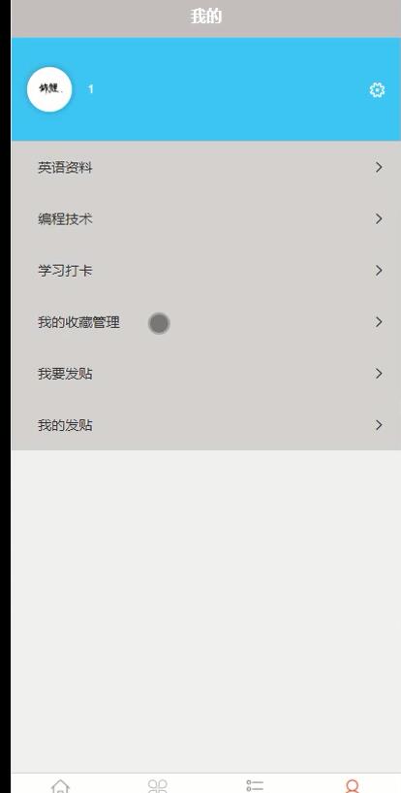Tap the round profile avatar picture
Image resolution: width=401 pixels, height=793 pixels.
click(49, 89)
